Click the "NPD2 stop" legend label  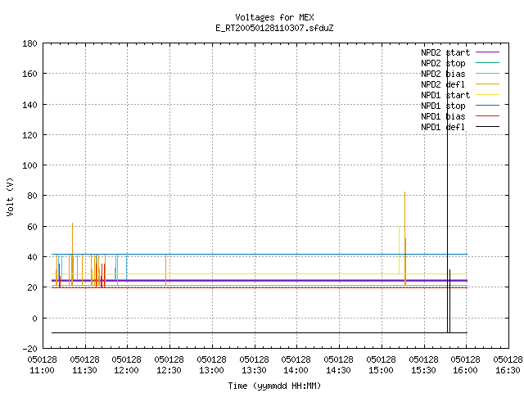443,63
